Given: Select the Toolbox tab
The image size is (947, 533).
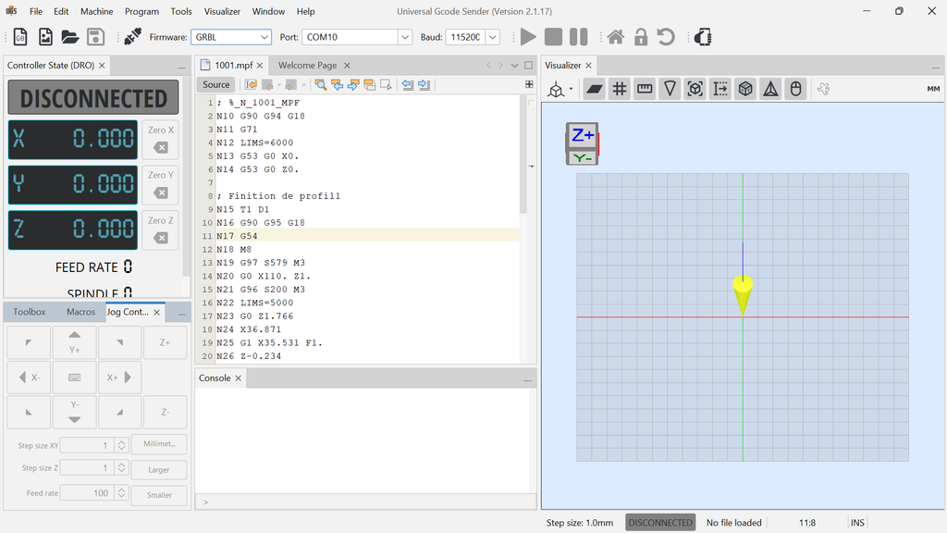Looking at the screenshot, I should [x=29, y=312].
